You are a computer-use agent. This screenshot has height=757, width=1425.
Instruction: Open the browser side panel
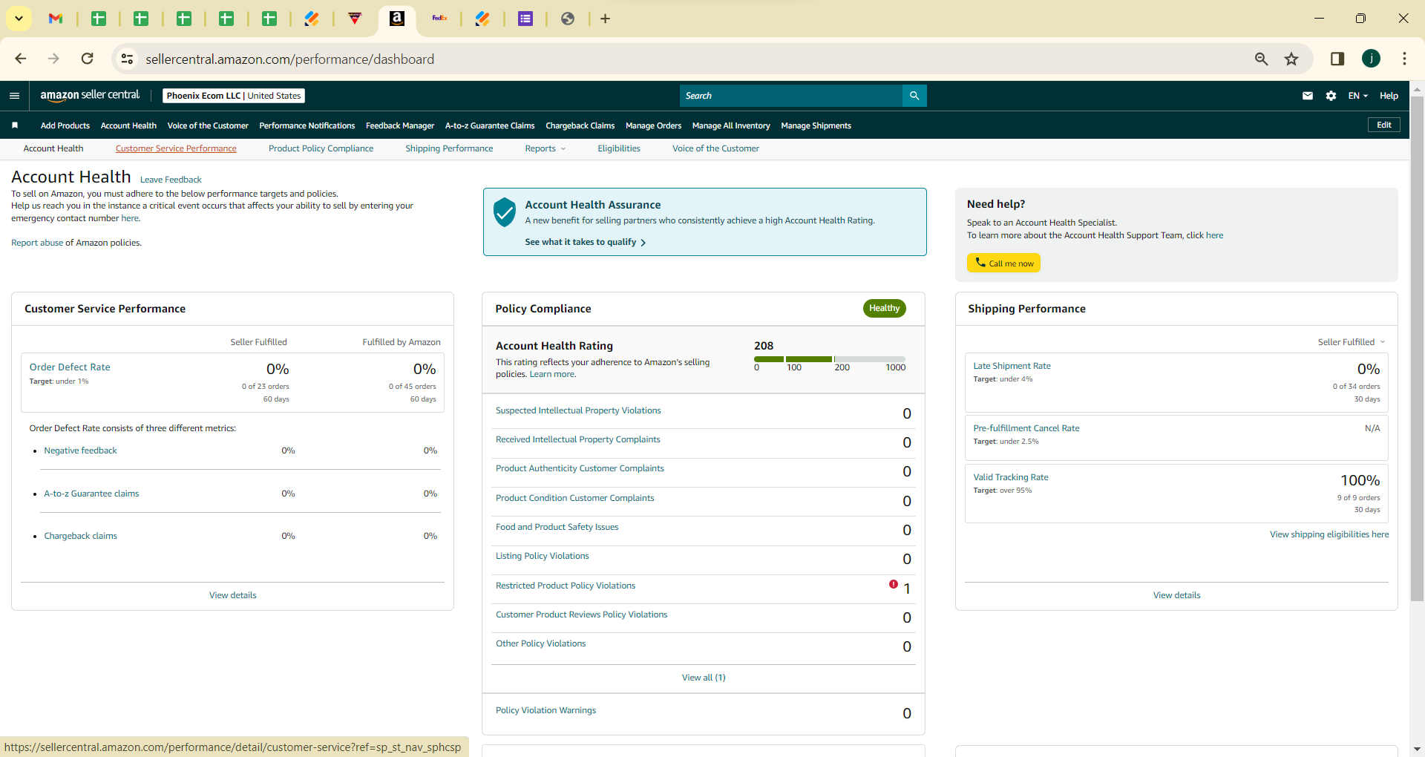click(1337, 59)
